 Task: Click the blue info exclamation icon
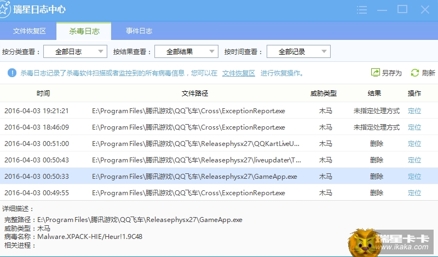coord(11,73)
